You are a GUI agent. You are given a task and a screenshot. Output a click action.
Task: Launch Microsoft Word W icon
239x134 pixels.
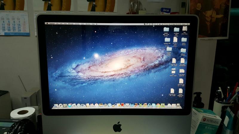[132, 105]
